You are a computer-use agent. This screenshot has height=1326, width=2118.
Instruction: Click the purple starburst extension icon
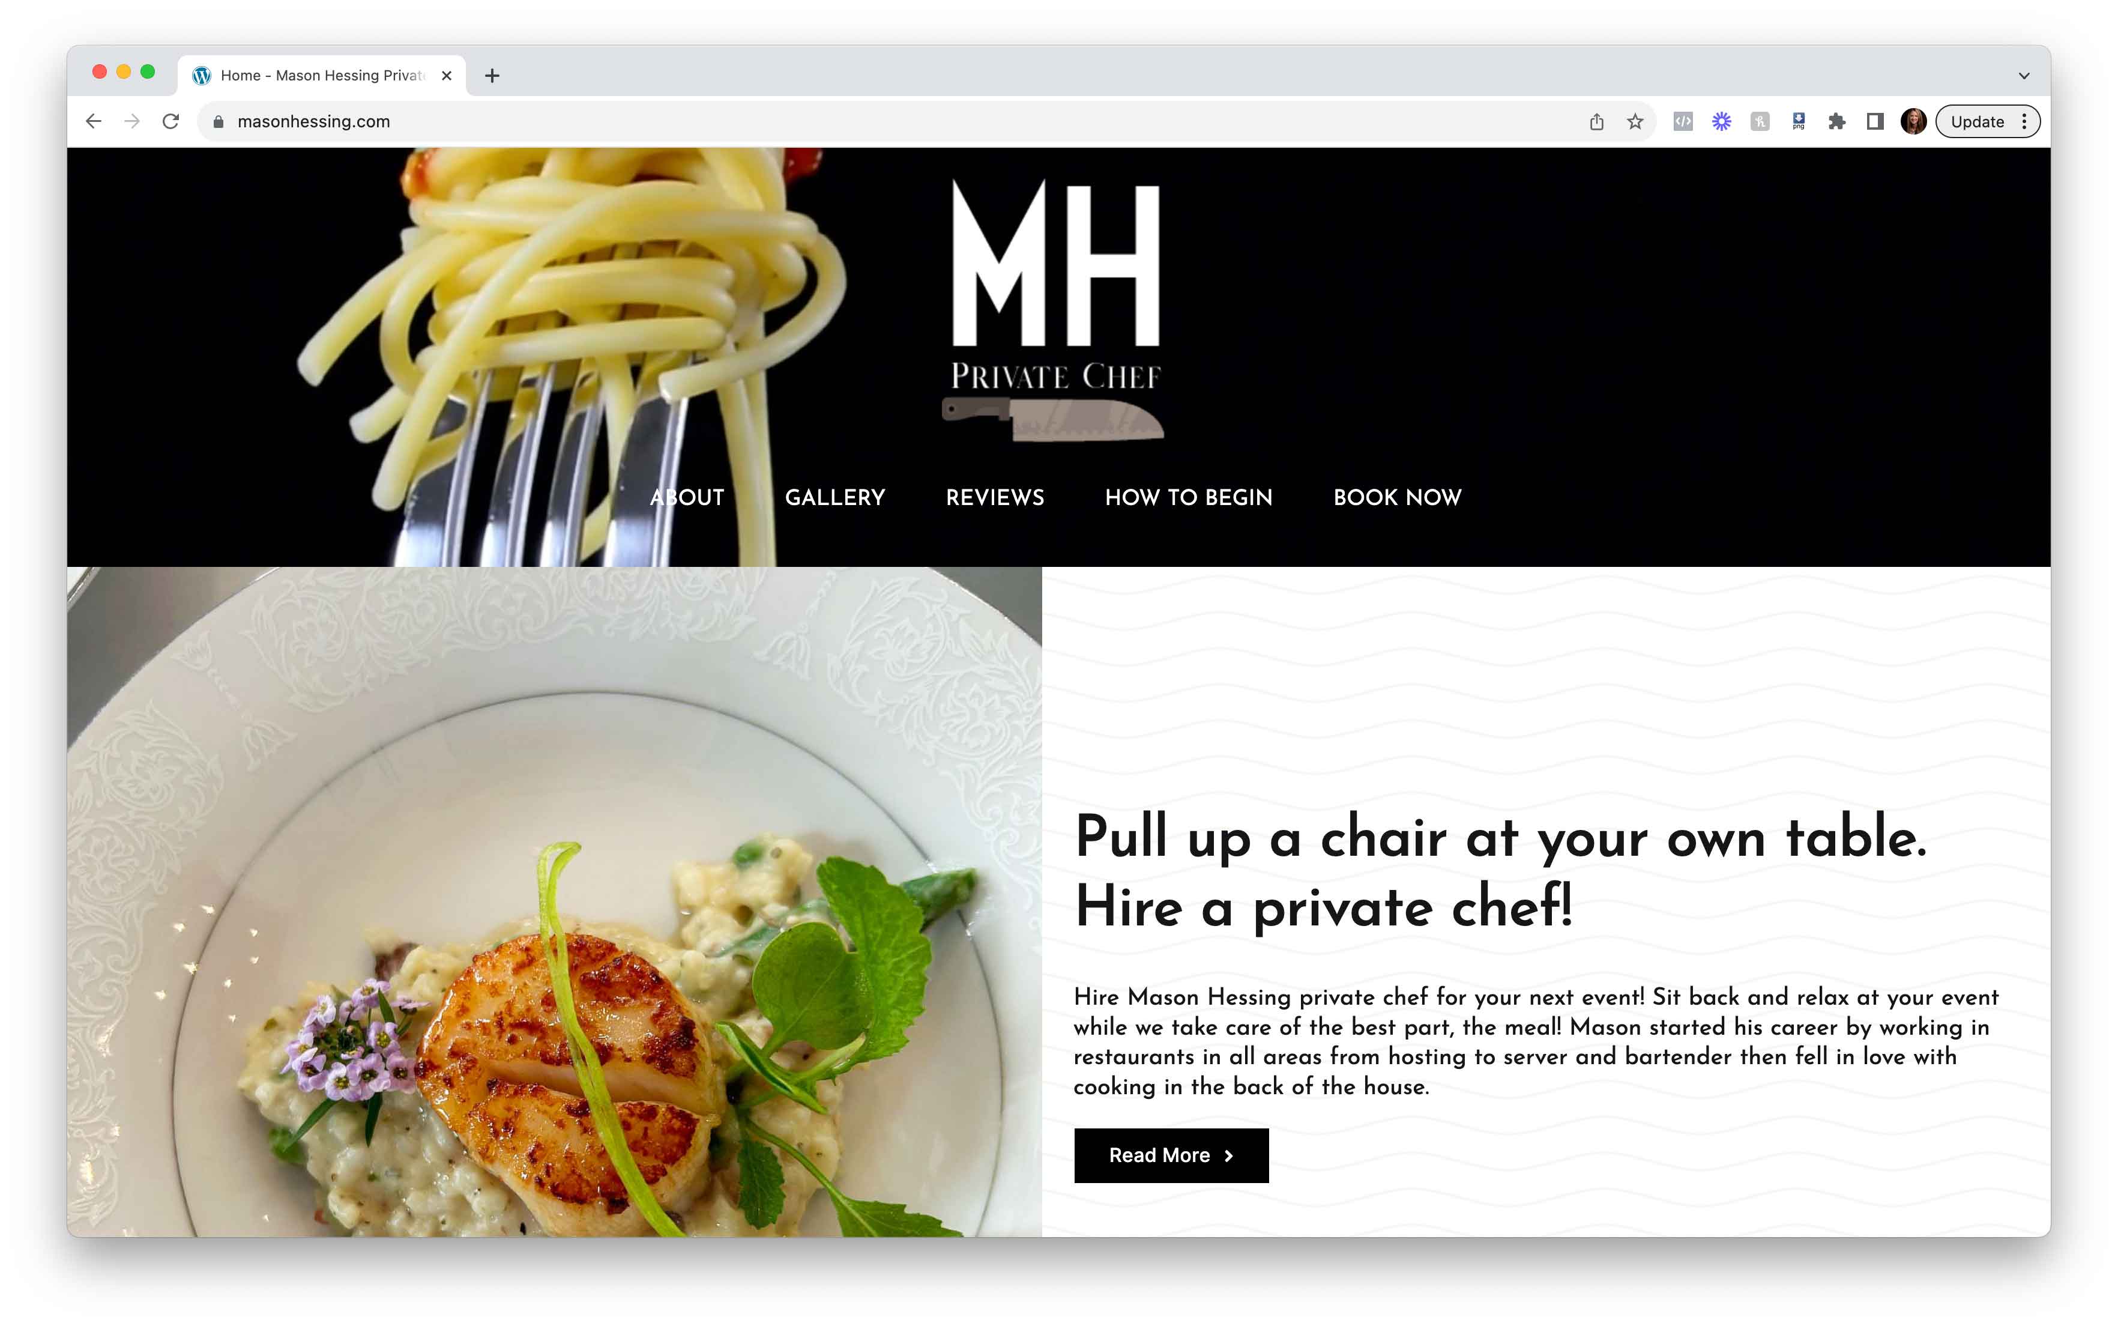[x=1722, y=122]
